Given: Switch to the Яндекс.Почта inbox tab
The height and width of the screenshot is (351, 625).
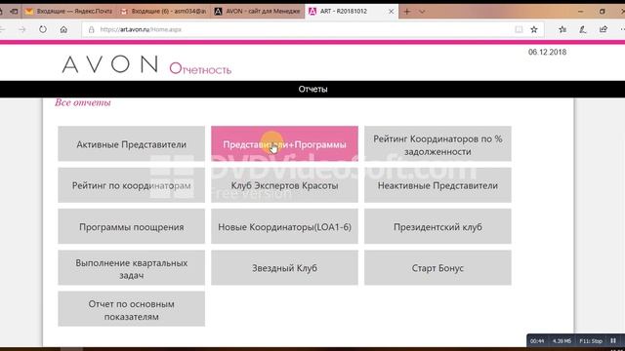Looking at the screenshot, I should [x=69, y=11].
